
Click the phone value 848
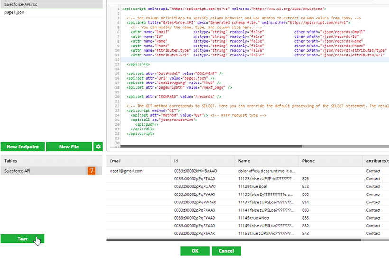pyautogui.click(x=306, y=233)
